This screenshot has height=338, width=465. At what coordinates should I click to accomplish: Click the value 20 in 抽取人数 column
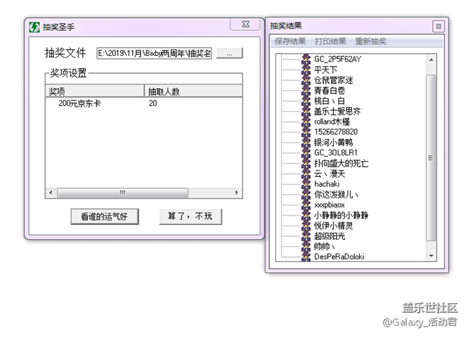click(x=152, y=103)
